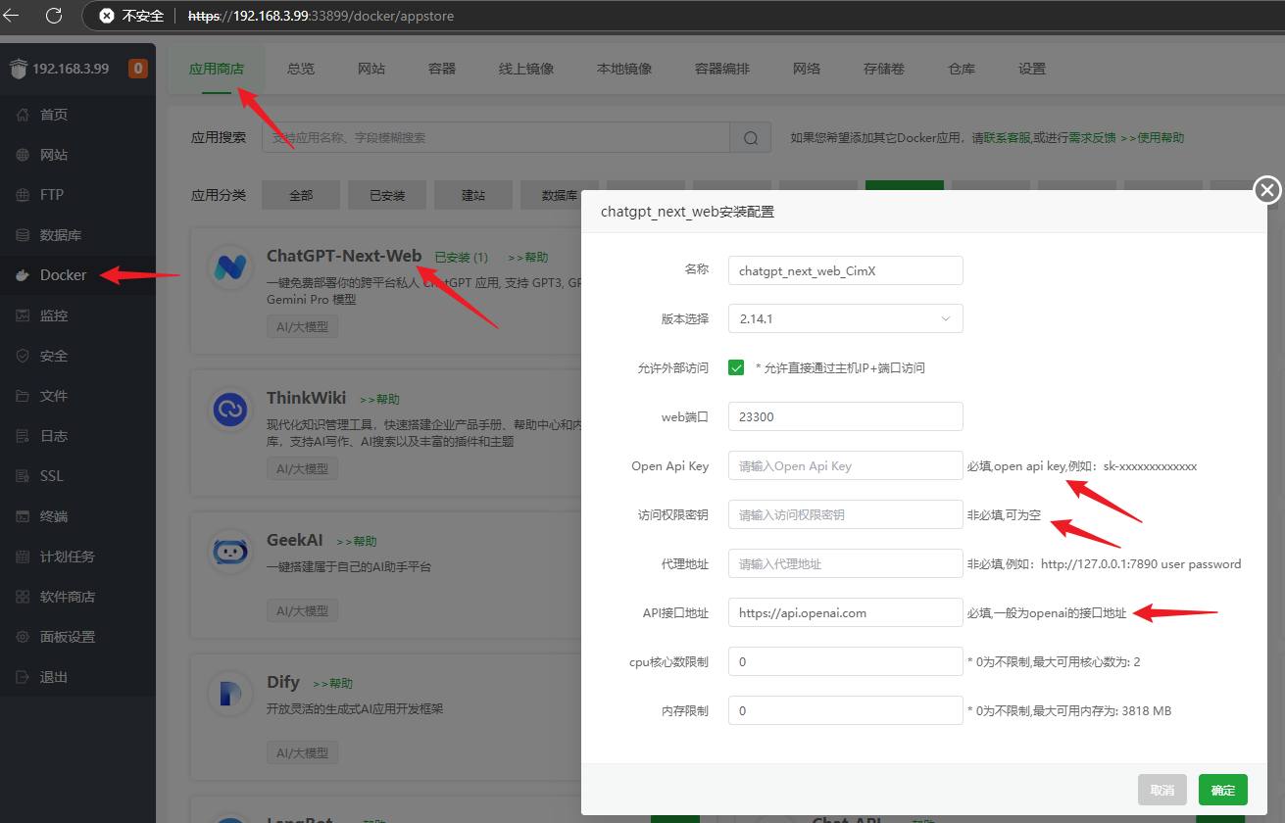Click the Open Api Key input field
Viewport: 1285px width, 823px height.
[845, 465]
